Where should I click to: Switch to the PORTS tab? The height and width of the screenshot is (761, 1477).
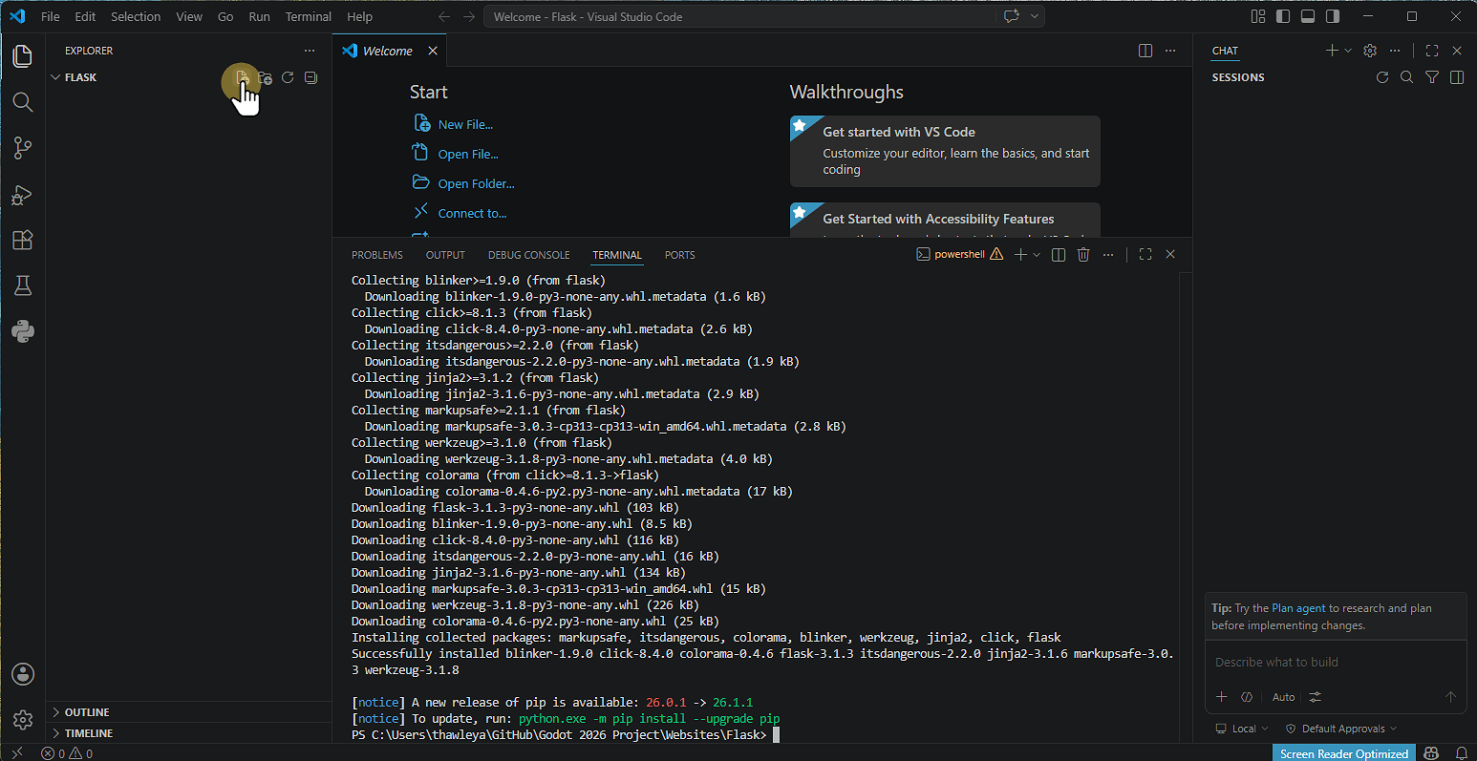680,255
